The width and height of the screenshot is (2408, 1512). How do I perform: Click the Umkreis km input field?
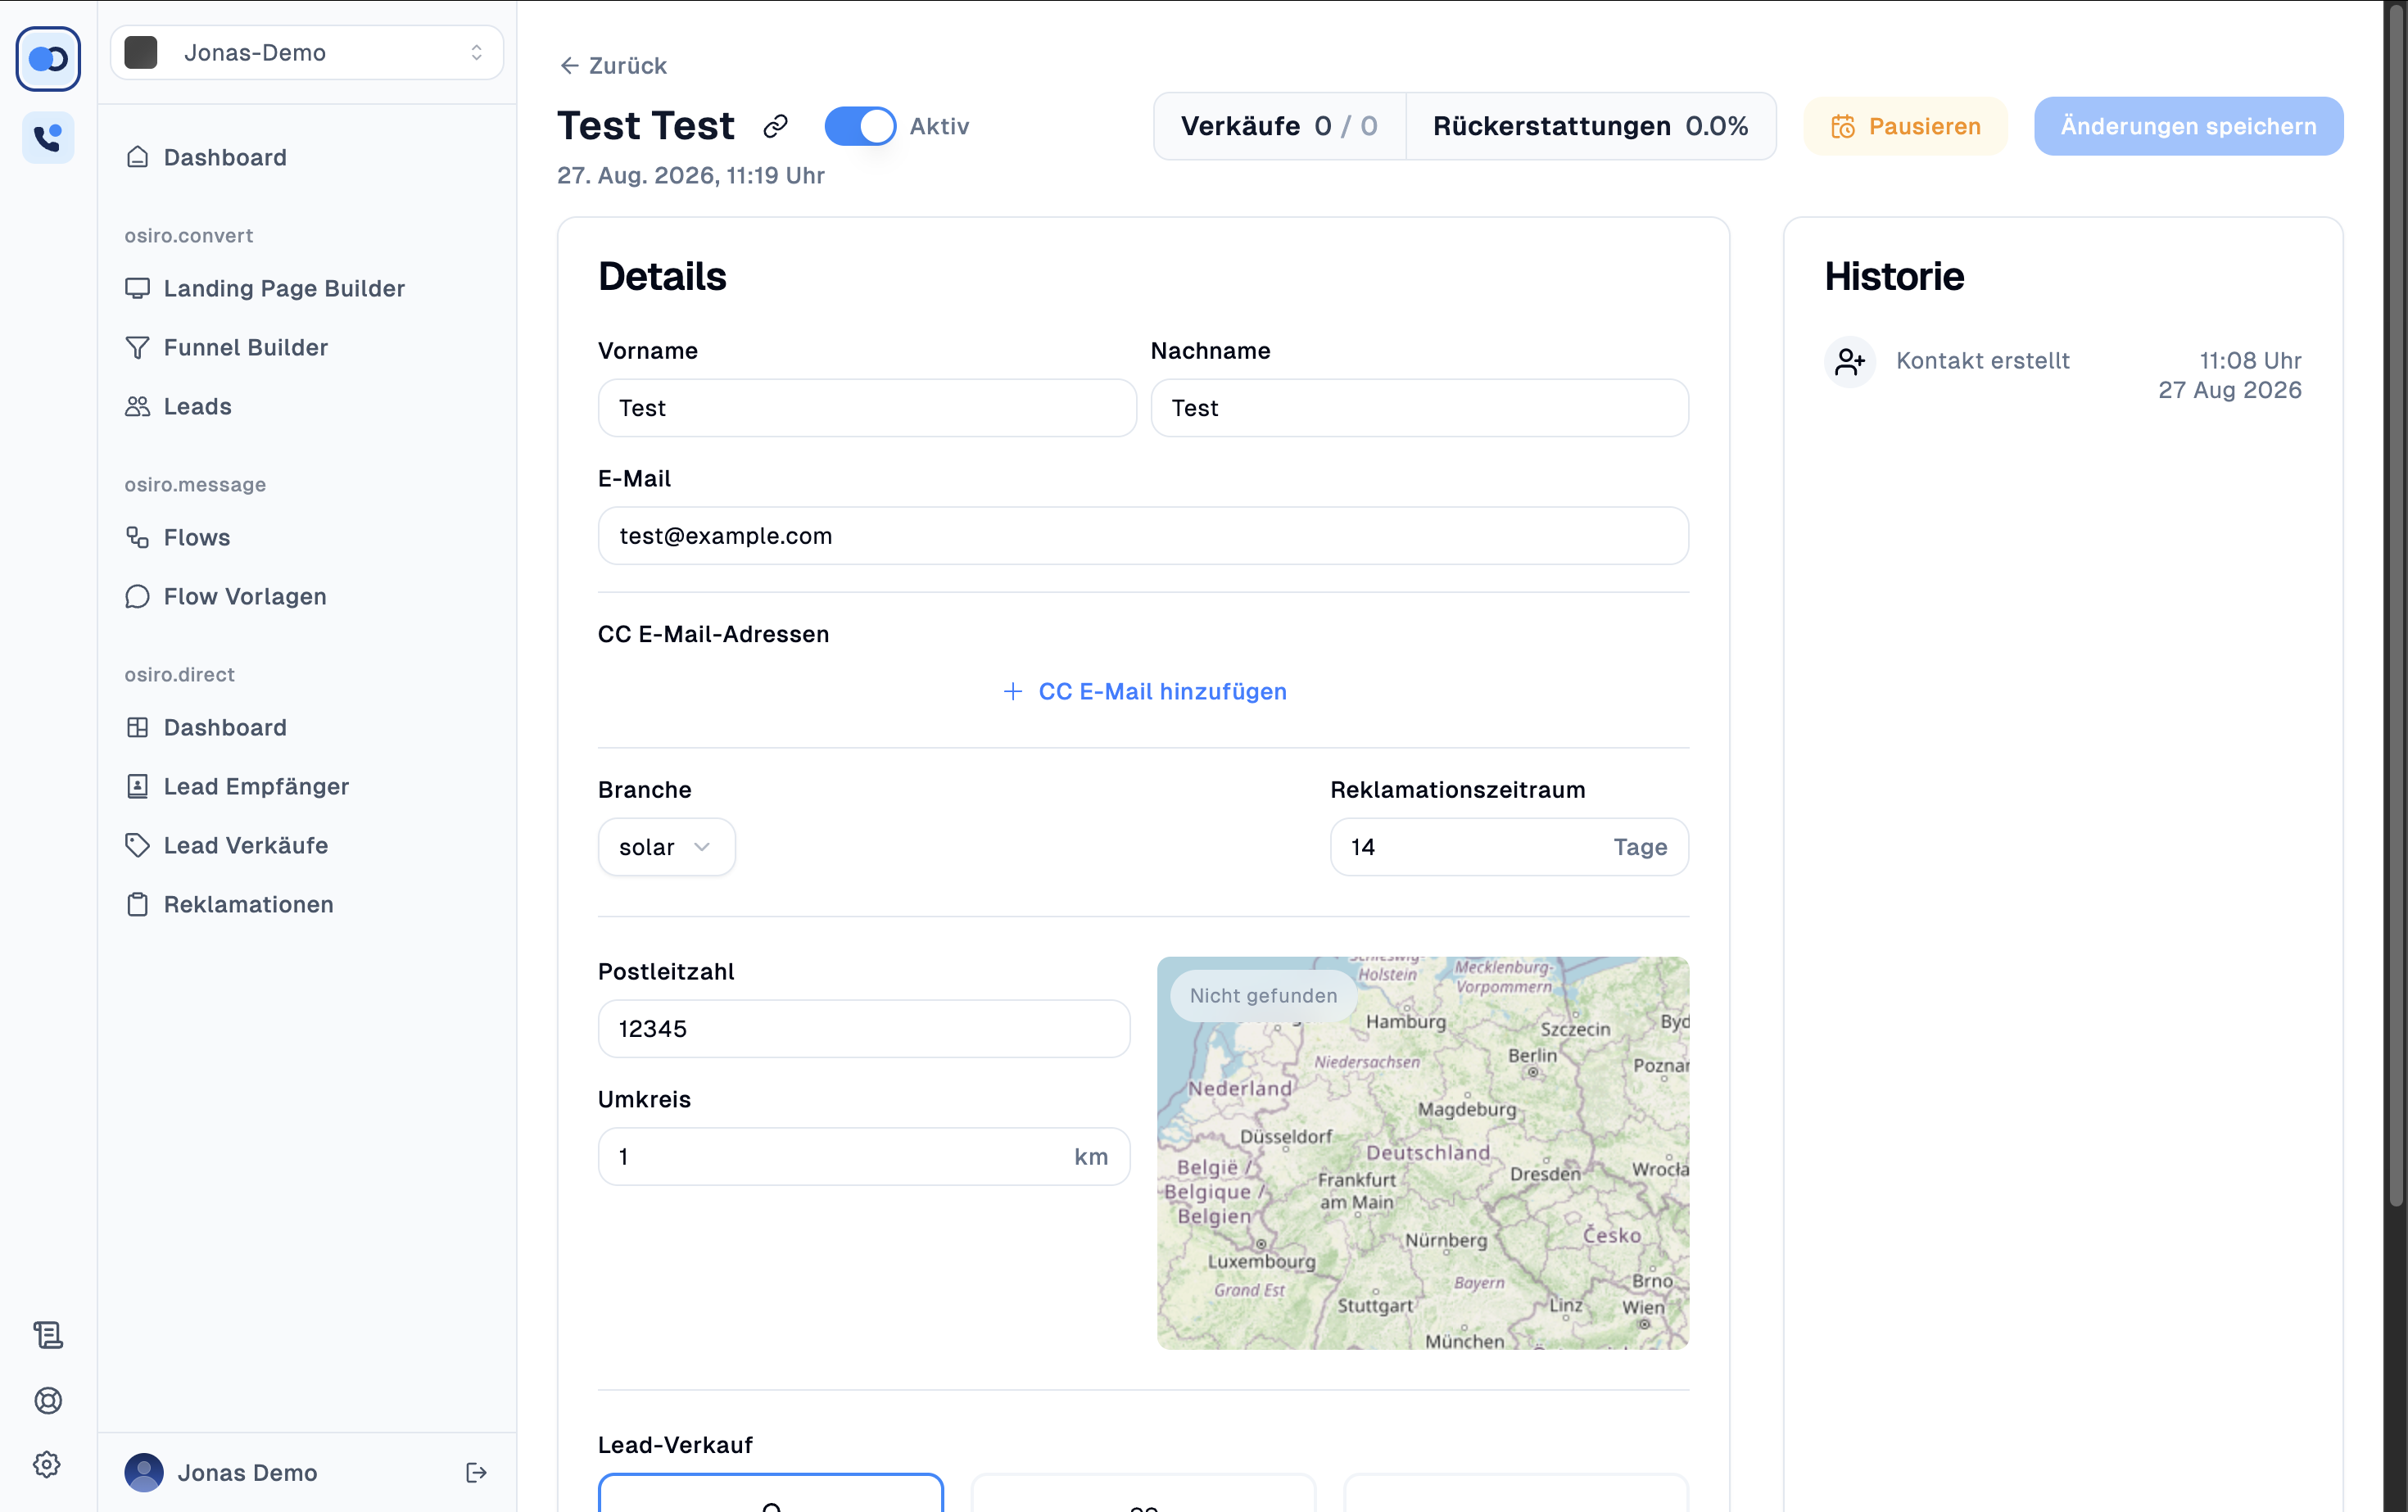864,1157
